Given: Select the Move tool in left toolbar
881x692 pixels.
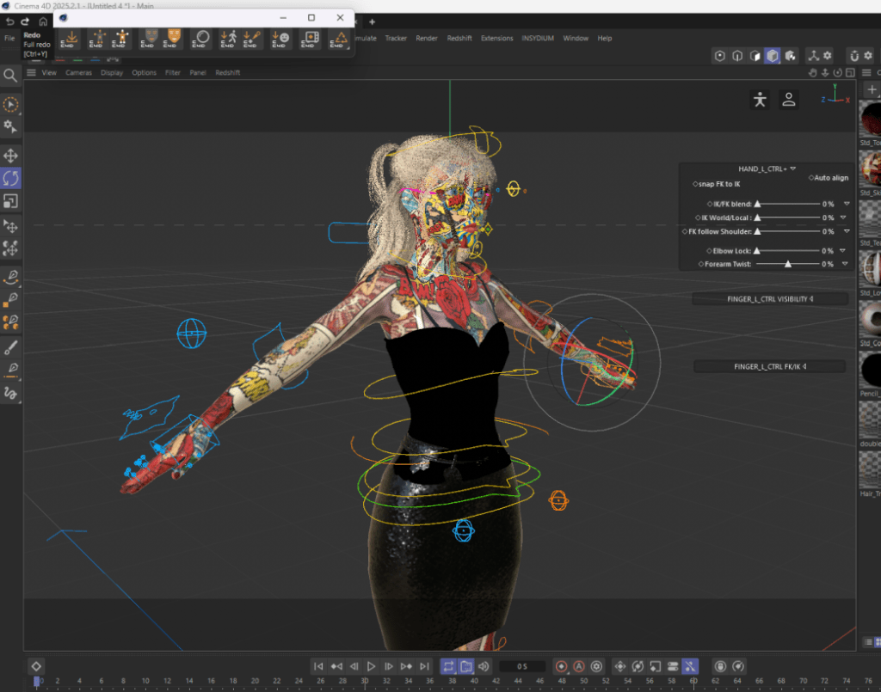Looking at the screenshot, I should click(11, 156).
